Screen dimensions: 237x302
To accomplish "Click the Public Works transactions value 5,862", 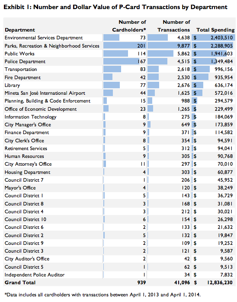I will pos(183,54).
